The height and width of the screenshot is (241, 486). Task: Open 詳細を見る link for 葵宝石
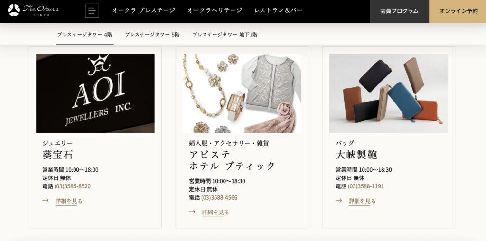pyautogui.click(x=69, y=201)
